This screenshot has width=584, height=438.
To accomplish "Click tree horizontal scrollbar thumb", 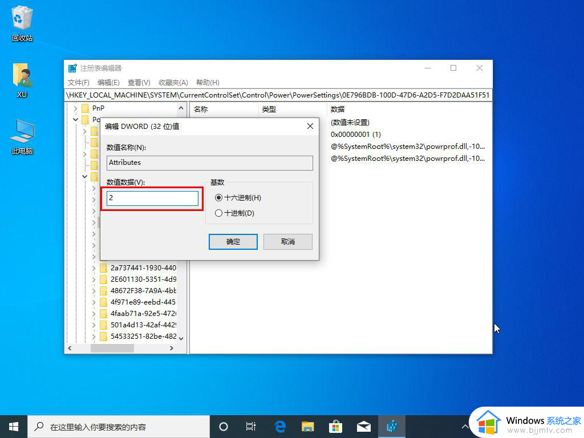I will [x=112, y=348].
